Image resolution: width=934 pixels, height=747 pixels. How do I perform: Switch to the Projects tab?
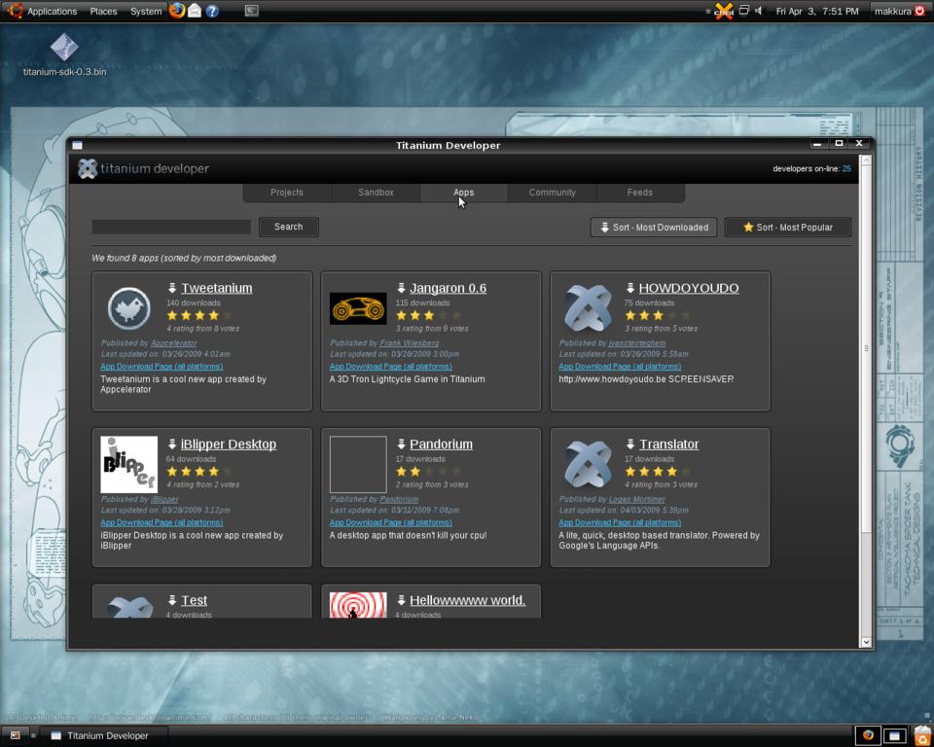(287, 193)
